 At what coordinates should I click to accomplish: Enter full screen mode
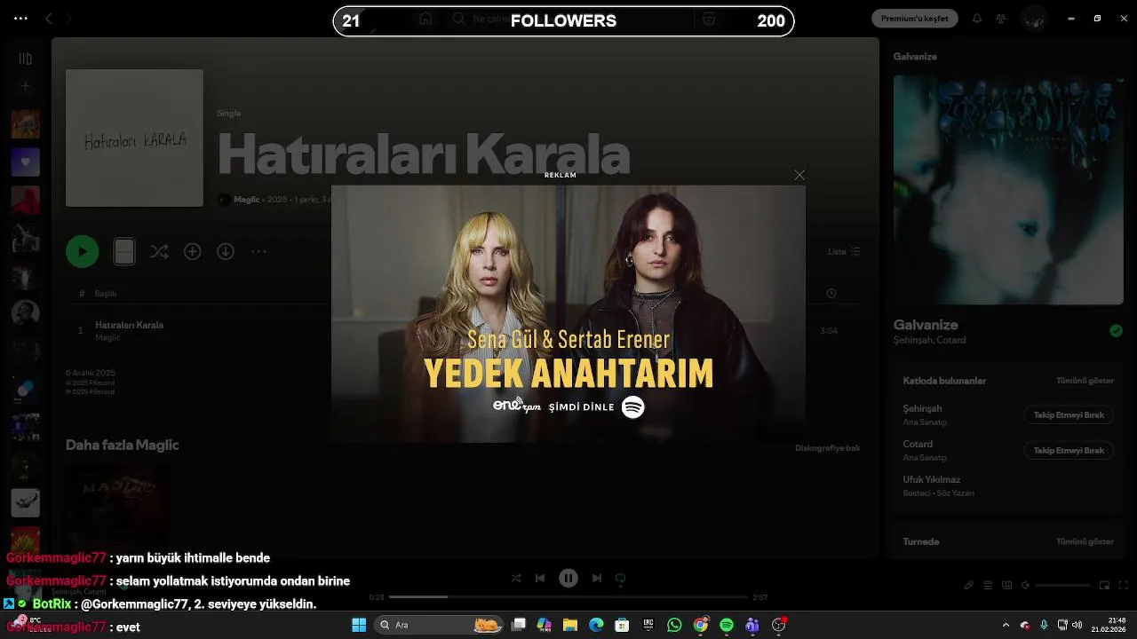click(x=1122, y=586)
